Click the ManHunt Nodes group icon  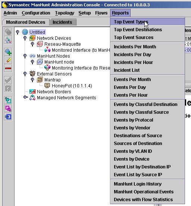tap(32, 56)
